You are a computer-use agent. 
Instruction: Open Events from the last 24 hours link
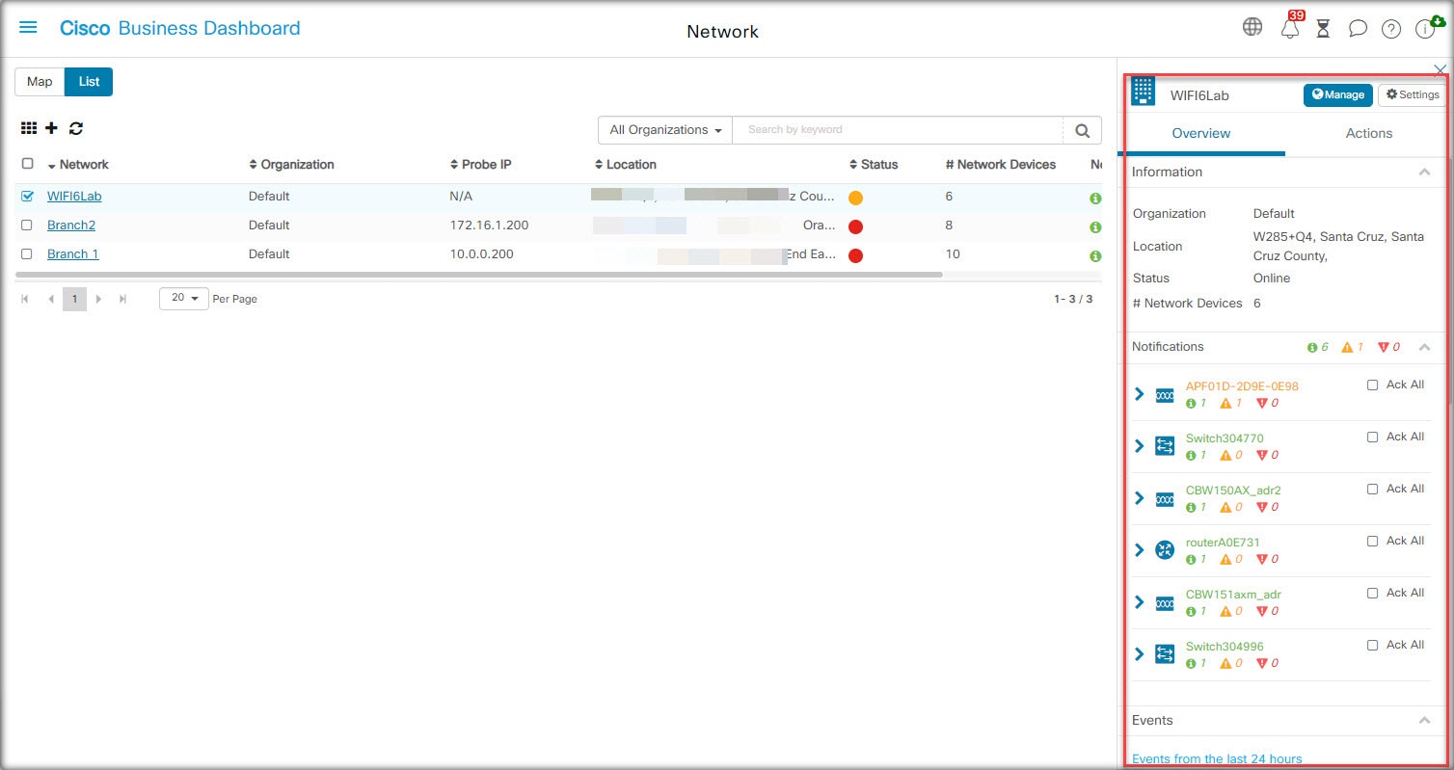pyautogui.click(x=1217, y=758)
